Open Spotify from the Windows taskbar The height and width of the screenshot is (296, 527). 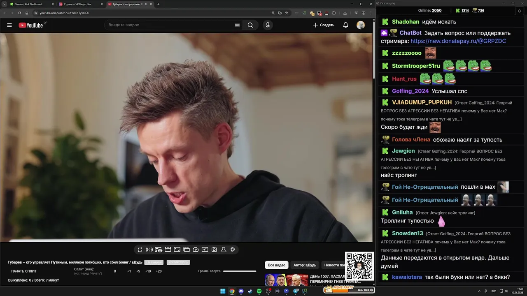[x=259, y=291]
